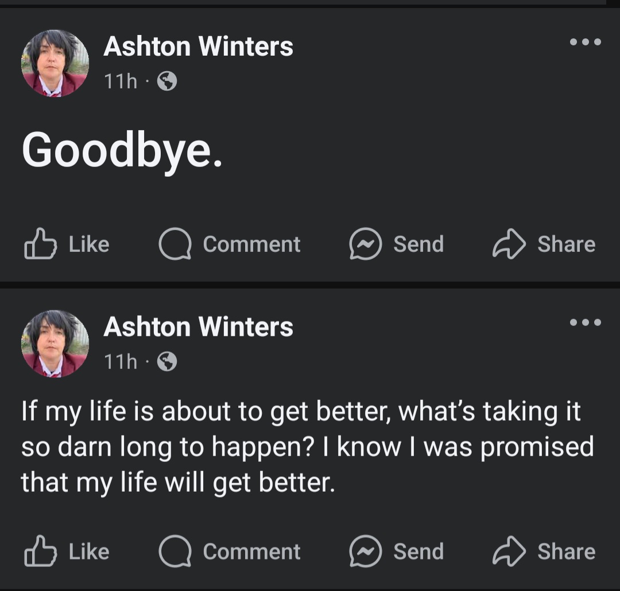
Task: View profile picture on second post
Action: click(x=55, y=343)
